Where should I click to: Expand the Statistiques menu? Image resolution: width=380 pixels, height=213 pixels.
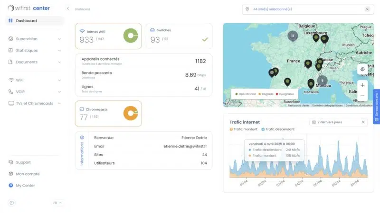tap(34, 51)
